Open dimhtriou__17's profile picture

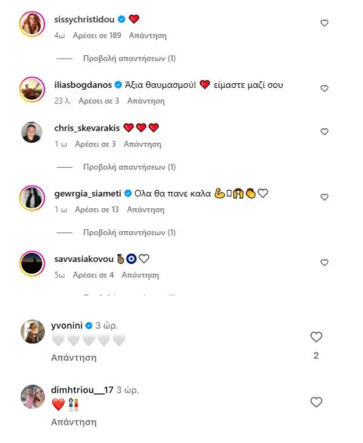(x=33, y=396)
